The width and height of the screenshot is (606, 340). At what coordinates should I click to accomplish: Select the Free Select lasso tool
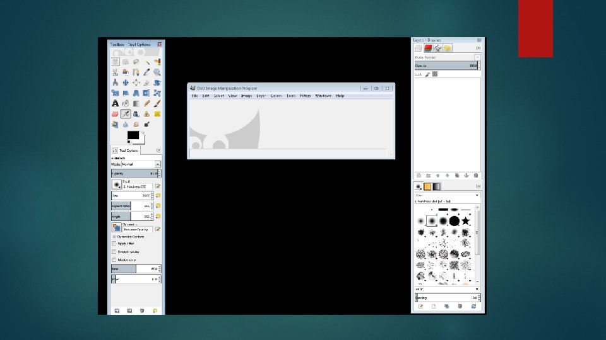pos(136,62)
